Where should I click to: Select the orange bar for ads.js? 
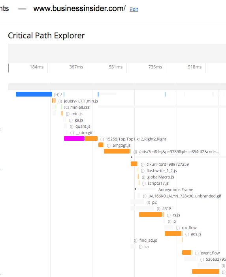(173, 233)
